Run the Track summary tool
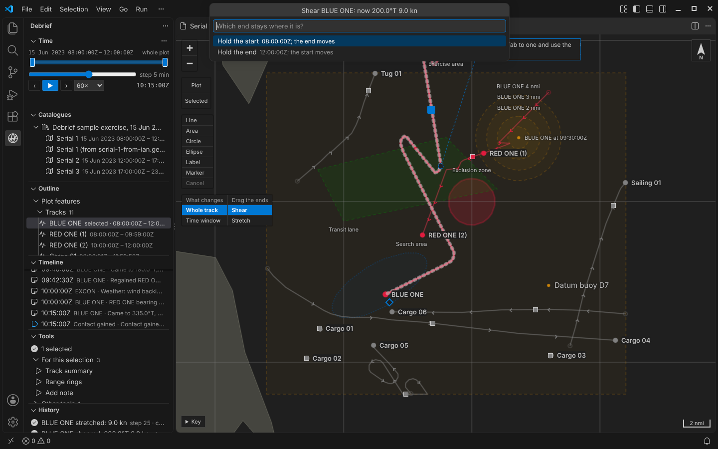This screenshot has height=449, width=718. pos(69,371)
